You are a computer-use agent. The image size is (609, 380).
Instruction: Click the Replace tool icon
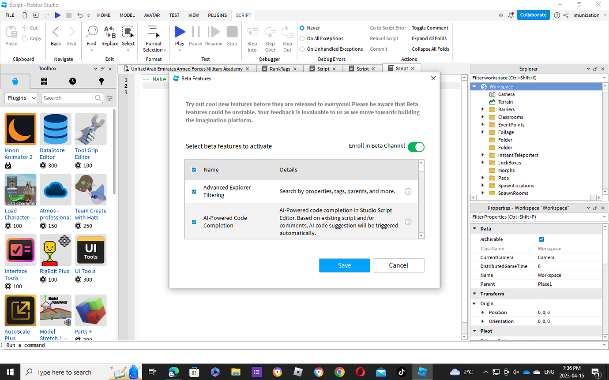(109, 32)
